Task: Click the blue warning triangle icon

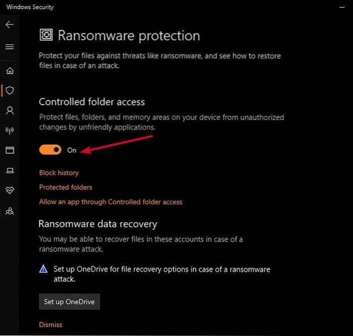Action: point(43,269)
